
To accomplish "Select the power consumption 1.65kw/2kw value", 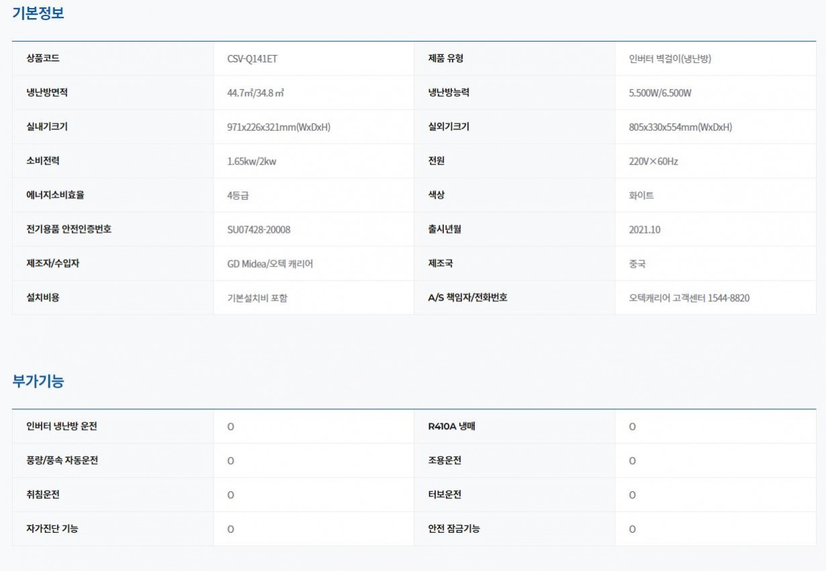I will pos(251,162).
